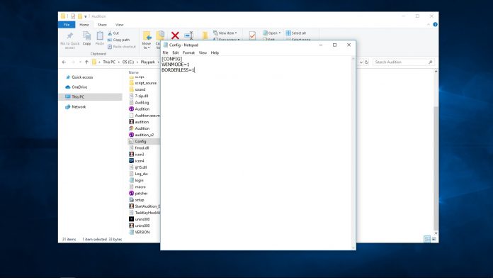Expand the Open button dropdown arrow
The image size is (493, 278).
280,33
